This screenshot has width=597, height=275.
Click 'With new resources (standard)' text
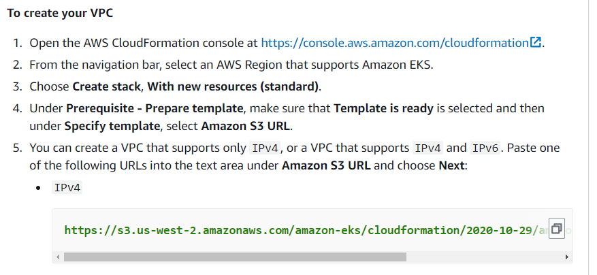tap(233, 87)
